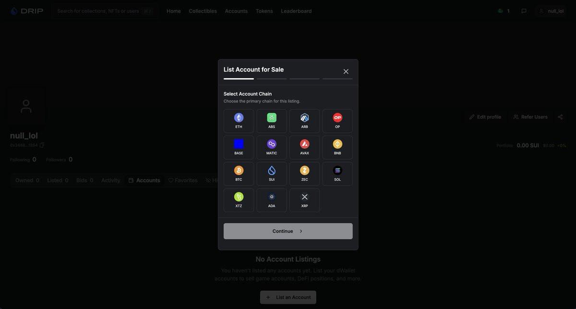This screenshot has width=576, height=309.
Task: Click the Continue button
Action: coord(288,231)
